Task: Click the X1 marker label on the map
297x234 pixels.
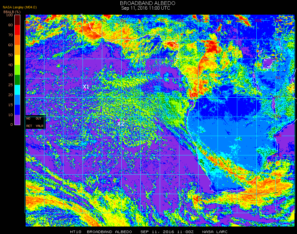Action: point(86,87)
